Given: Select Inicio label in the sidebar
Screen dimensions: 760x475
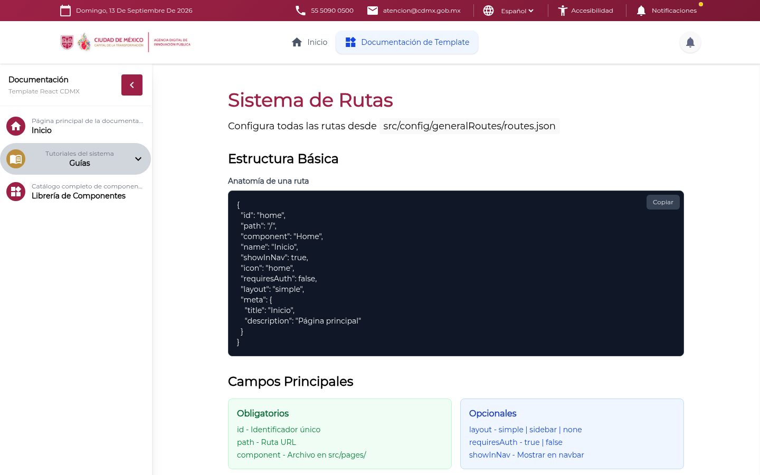Looking at the screenshot, I should pyautogui.click(x=42, y=130).
